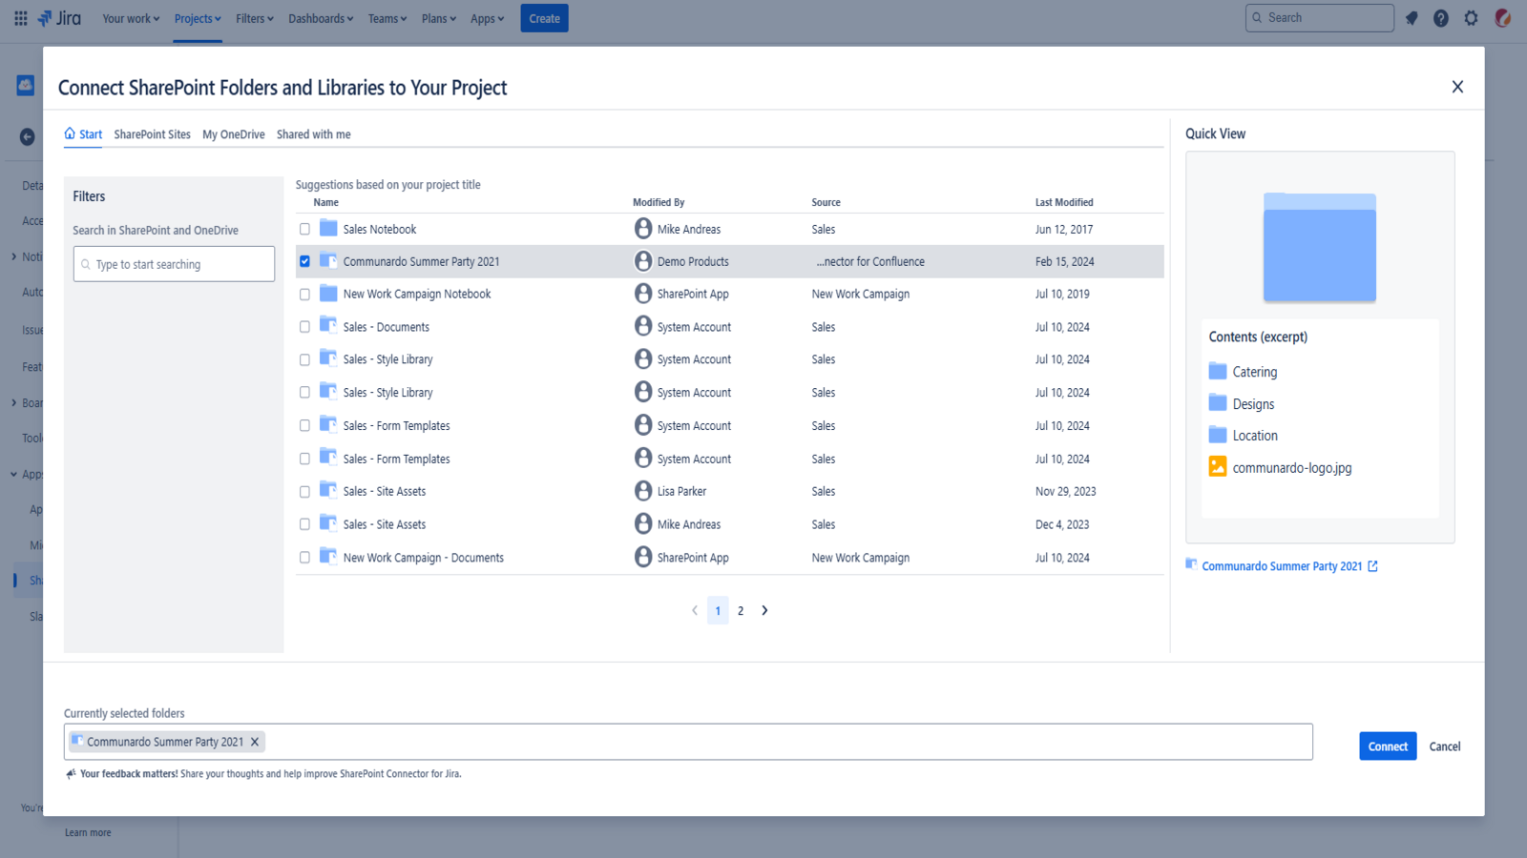The height and width of the screenshot is (858, 1527).
Task: Click the SharePoint and OneDrive search field
Action: pyautogui.click(x=175, y=264)
